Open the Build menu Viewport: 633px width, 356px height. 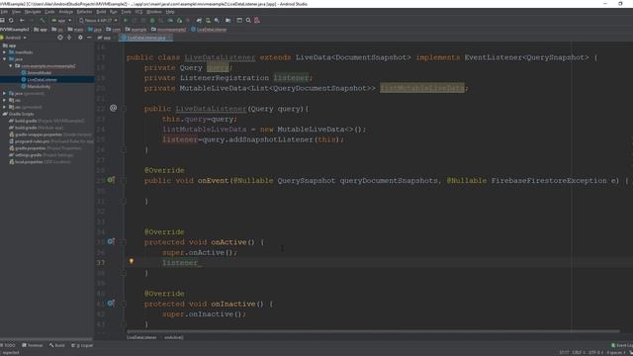coord(101,12)
